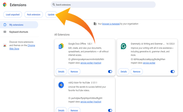
Task: Click the Update button
Action: point(51,15)
